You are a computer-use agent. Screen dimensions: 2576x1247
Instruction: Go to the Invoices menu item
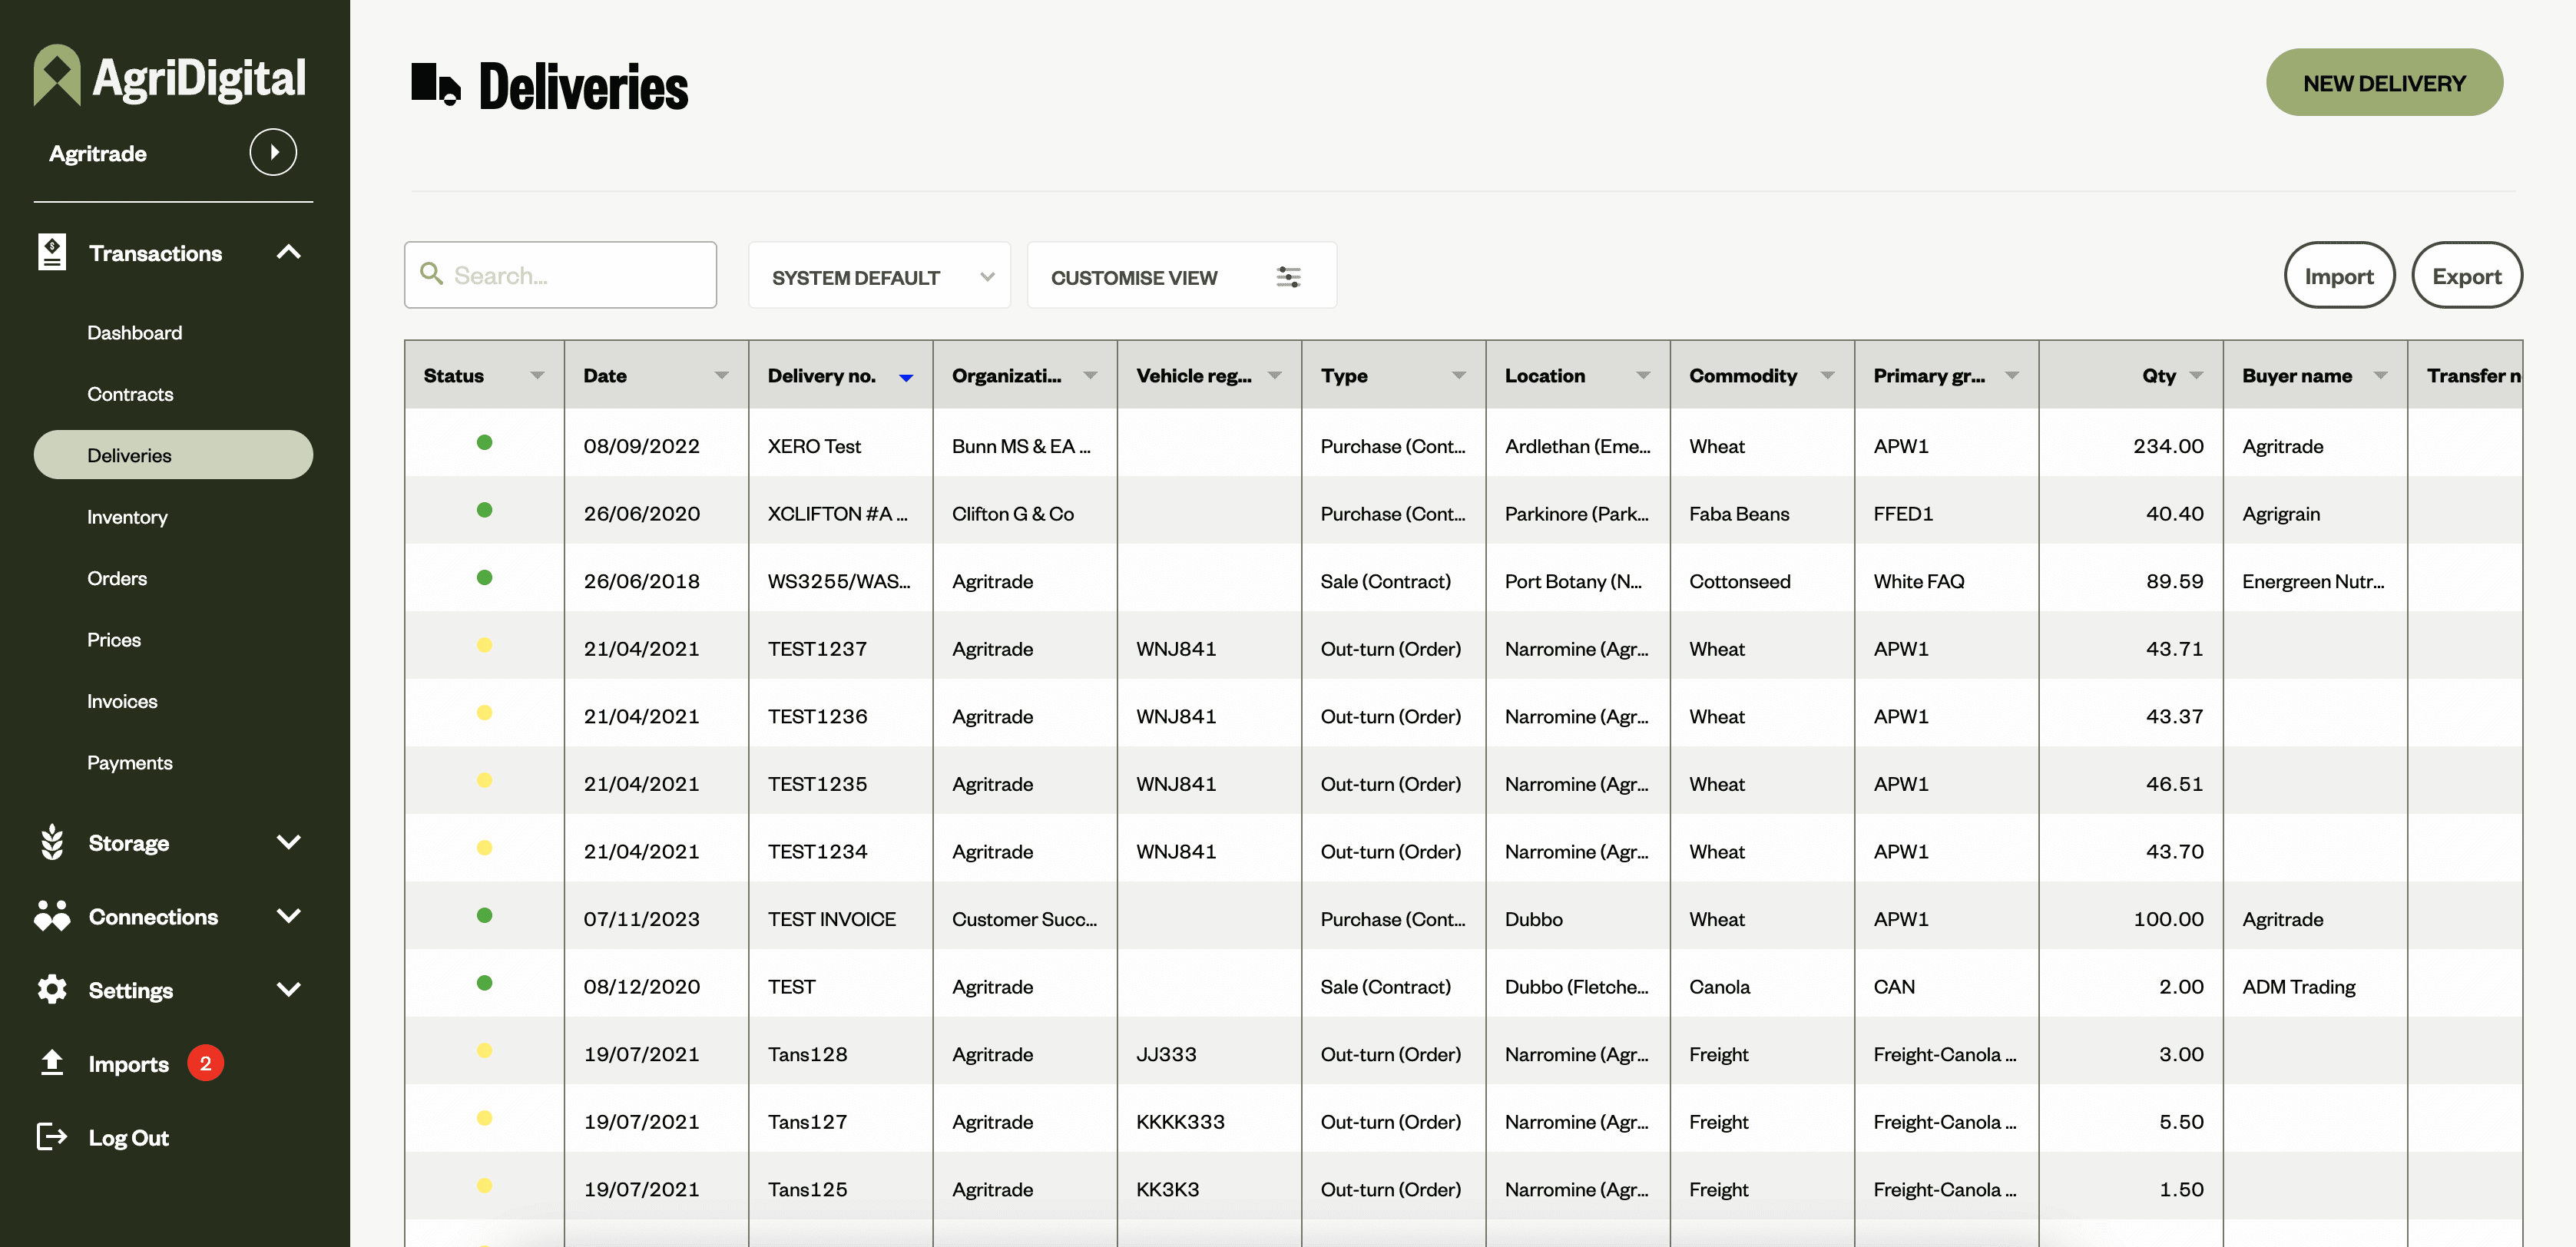[x=122, y=701]
